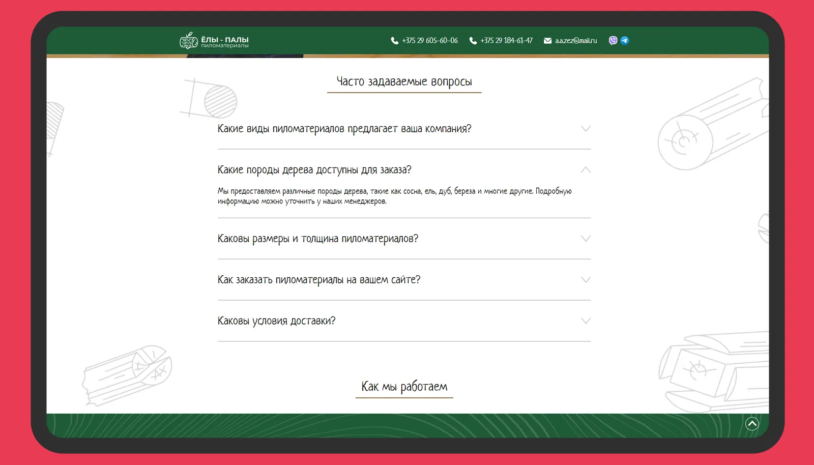Viewport: 814px width, 465px height.
Task: Expand chevron for delivery conditions question
Action: tap(586, 321)
